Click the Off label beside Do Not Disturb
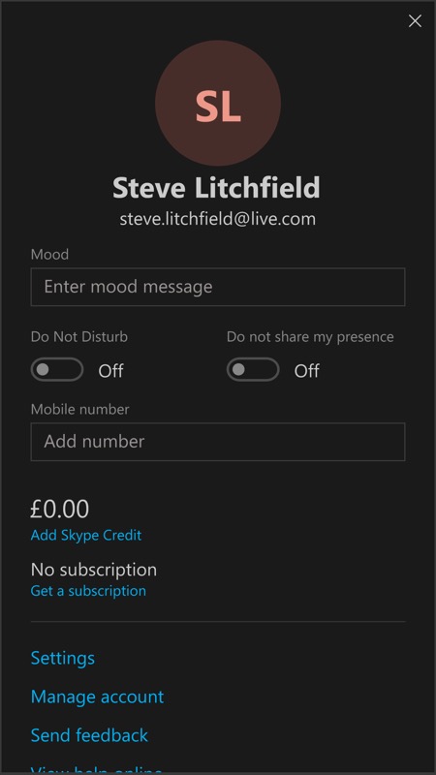Image resolution: width=436 pixels, height=775 pixels. point(110,371)
